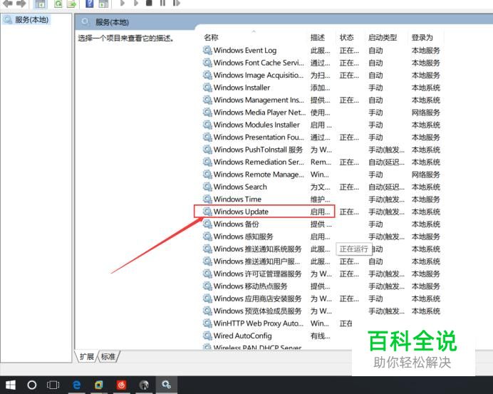Click the Start Service play icon
Viewport: 493px width, 394px height.
(x=123, y=3)
